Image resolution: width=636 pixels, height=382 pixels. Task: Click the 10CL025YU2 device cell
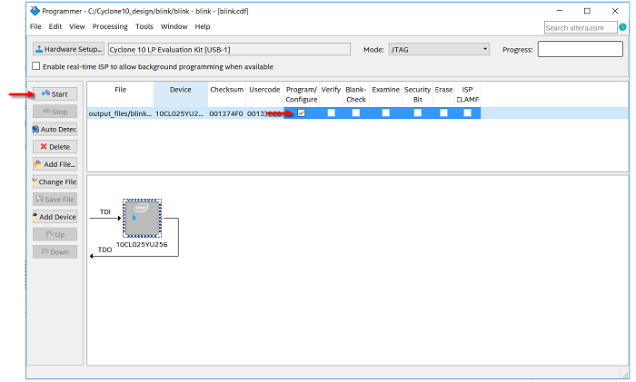pyautogui.click(x=180, y=113)
